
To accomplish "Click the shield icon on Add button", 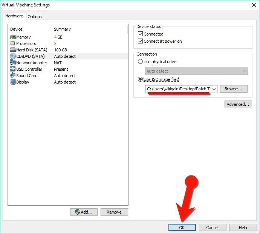I will click(x=78, y=212).
